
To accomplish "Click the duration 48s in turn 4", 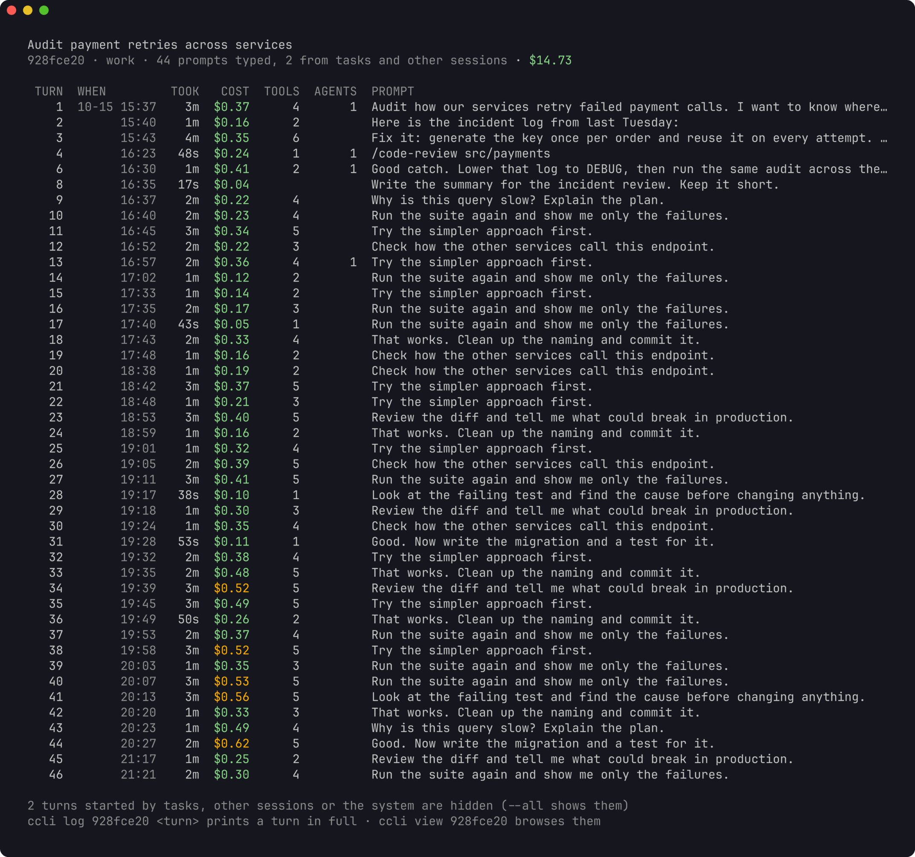I will coord(189,153).
